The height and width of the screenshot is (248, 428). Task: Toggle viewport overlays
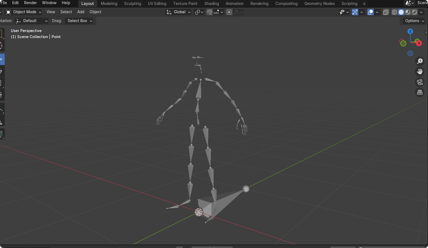[x=370, y=12]
